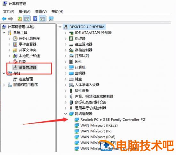Click the gray Forward arrow toolbar icon
The width and height of the screenshot is (176, 155).
point(11,19)
